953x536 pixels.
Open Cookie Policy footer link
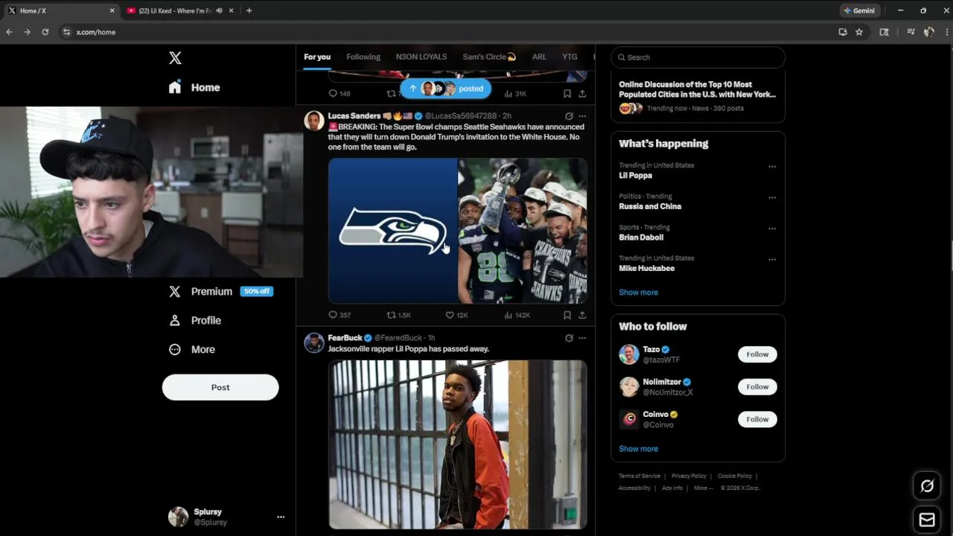point(735,476)
